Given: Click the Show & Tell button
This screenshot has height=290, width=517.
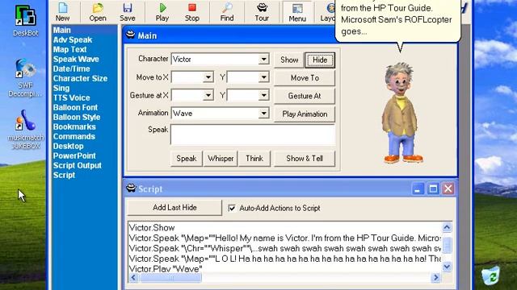Looking at the screenshot, I should pyautogui.click(x=305, y=159).
